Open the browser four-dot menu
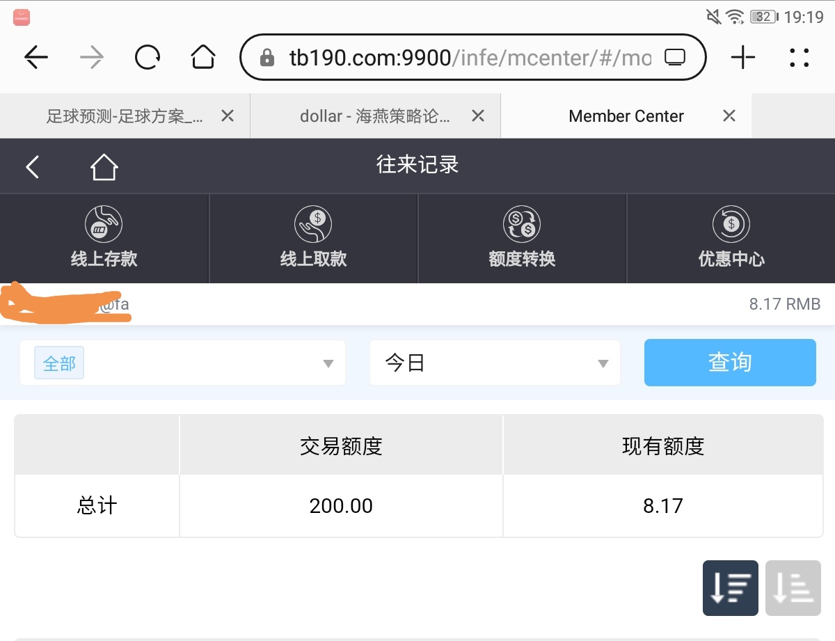This screenshot has height=641, width=835. (x=800, y=58)
